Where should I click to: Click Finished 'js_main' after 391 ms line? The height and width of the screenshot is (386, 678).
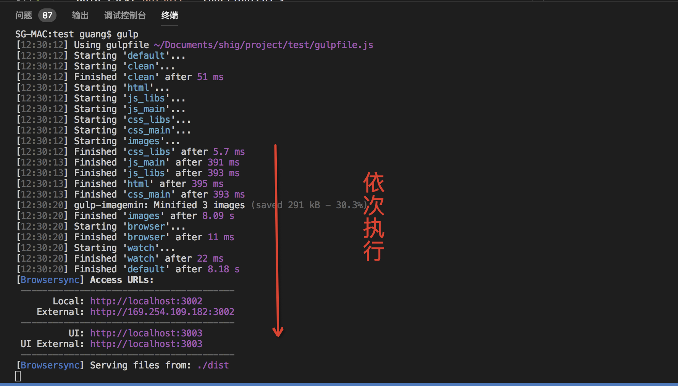[x=128, y=162]
